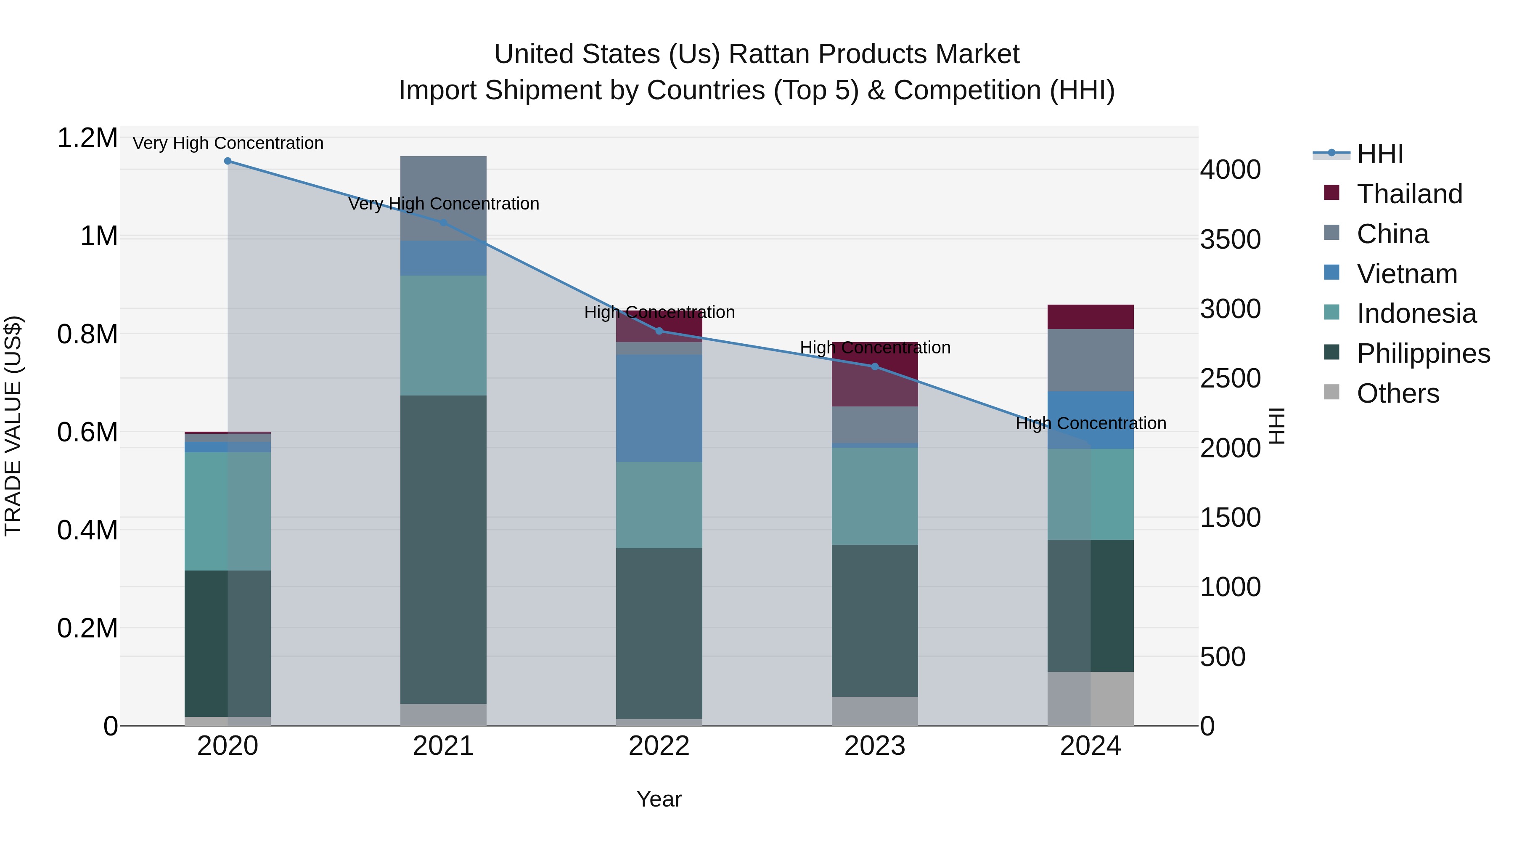Click the rotated 'HHI' right axis title
This screenshot has height=852, width=1514.
tap(1277, 426)
